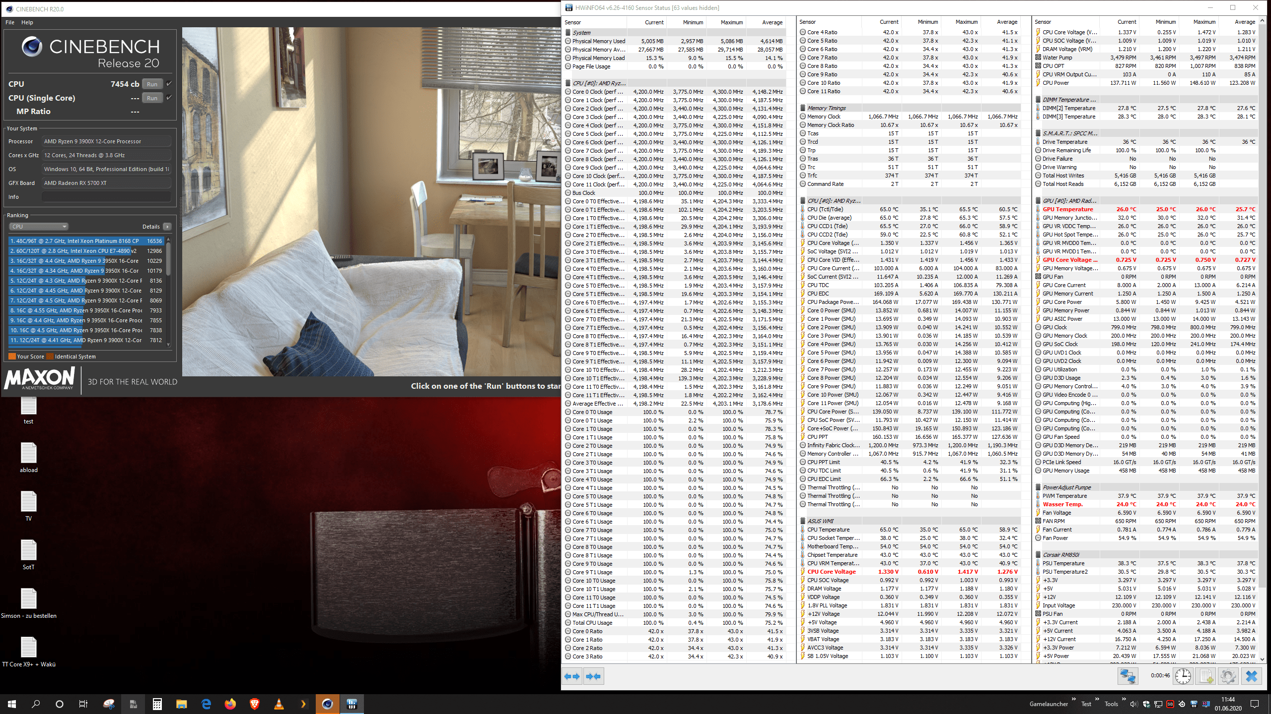The width and height of the screenshot is (1271, 714).
Task: Open volume control in system tray
Action: (1134, 704)
